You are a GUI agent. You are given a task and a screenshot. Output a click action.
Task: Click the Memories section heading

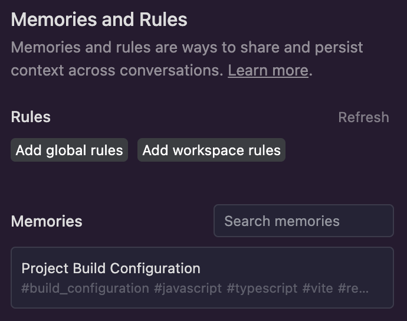pos(47,221)
